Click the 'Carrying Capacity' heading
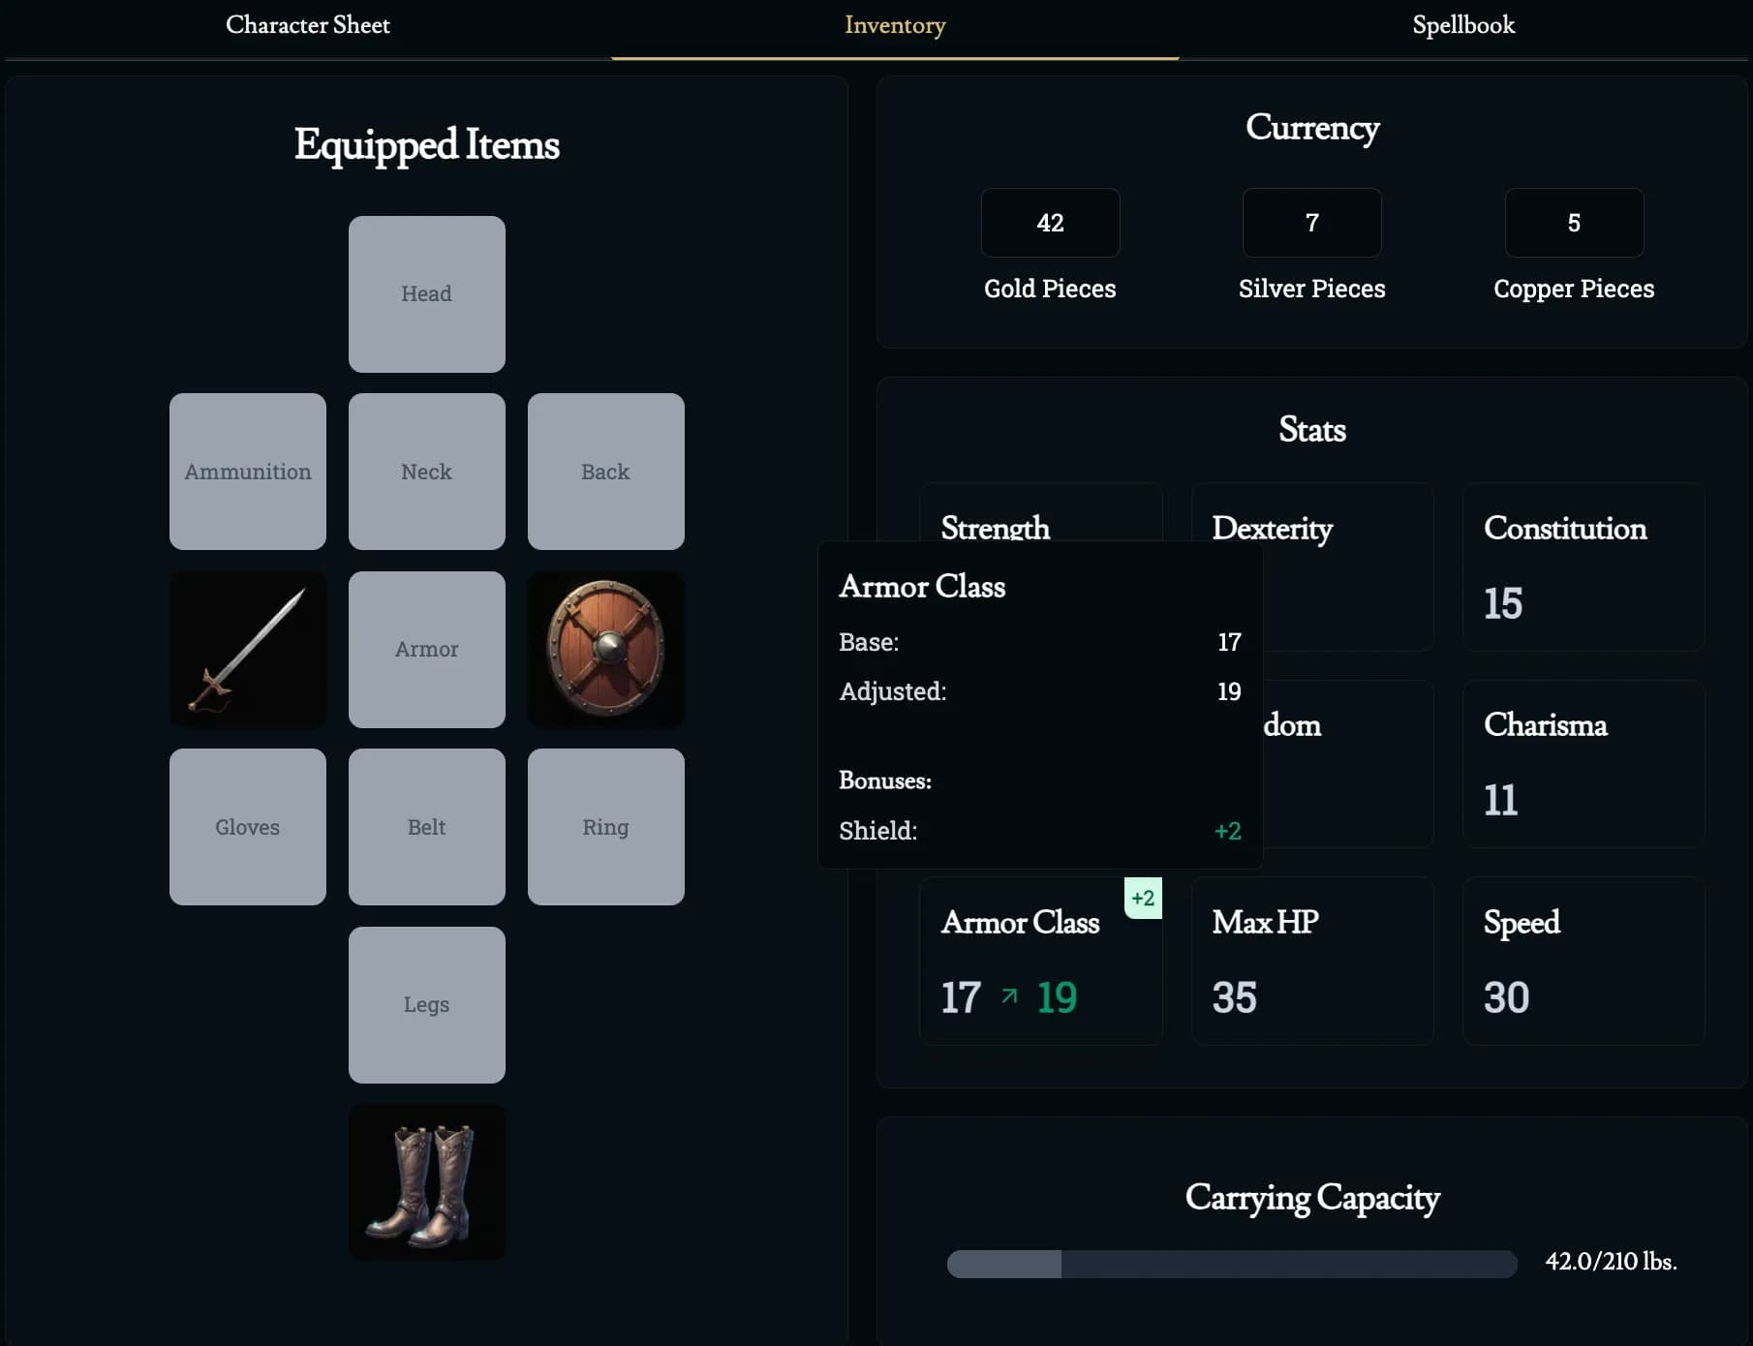The width and height of the screenshot is (1753, 1346). (1312, 1198)
